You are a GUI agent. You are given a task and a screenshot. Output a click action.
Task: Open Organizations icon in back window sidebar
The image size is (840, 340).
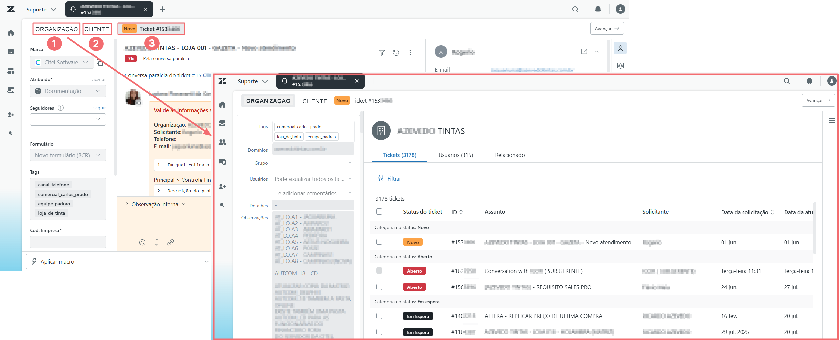[11, 90]
